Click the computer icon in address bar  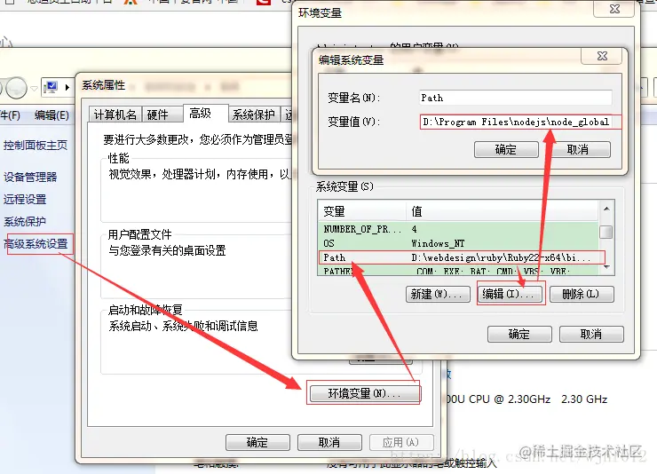click(51, 87)
